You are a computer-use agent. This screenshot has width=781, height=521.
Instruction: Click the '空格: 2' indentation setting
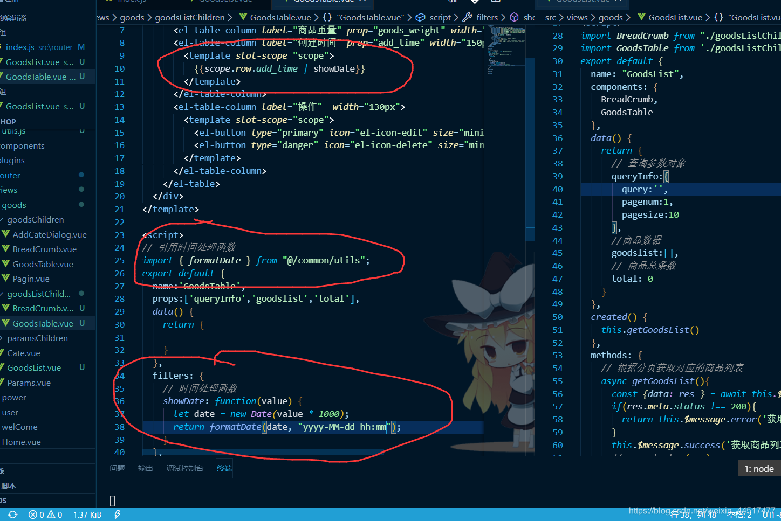click(x=739, y=515)
